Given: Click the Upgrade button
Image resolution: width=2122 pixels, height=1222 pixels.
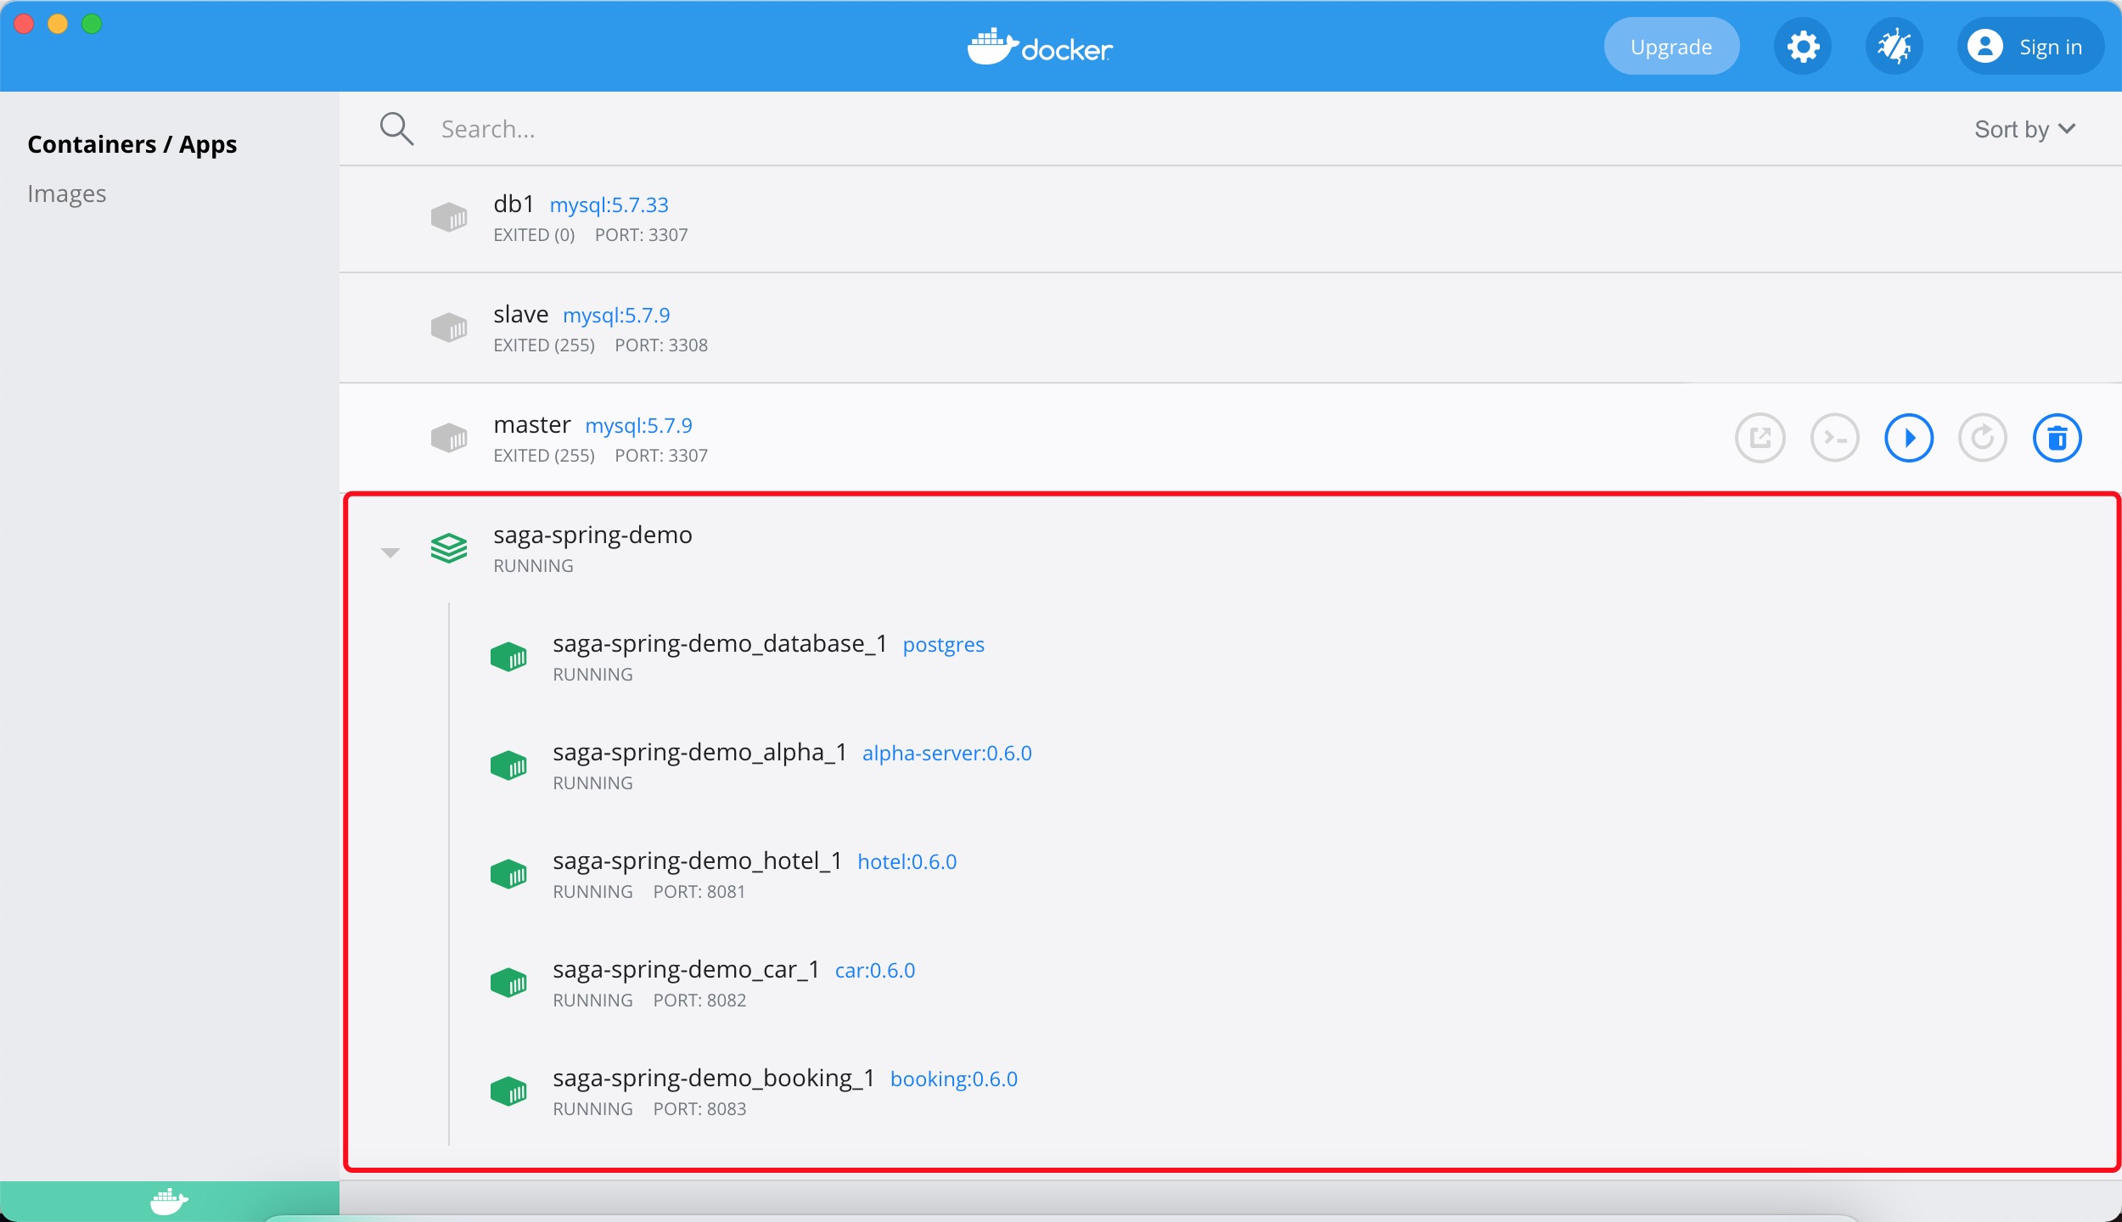Looking at the screenshot, I should coord(1671,47).
